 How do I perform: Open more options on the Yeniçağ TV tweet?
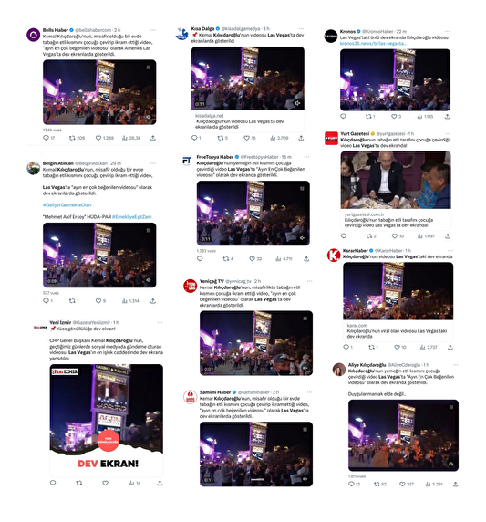point(309,281)
